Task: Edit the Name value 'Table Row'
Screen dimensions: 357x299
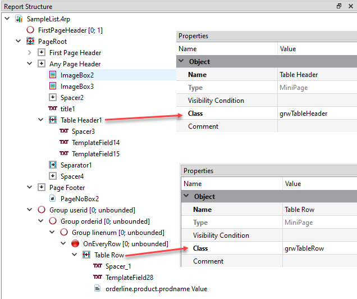Action: click(320, 210)
